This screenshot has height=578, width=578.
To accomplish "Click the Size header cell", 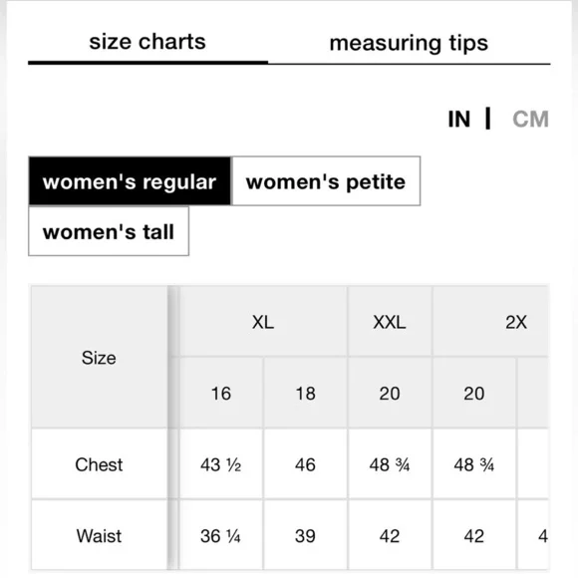I will 99,357.
